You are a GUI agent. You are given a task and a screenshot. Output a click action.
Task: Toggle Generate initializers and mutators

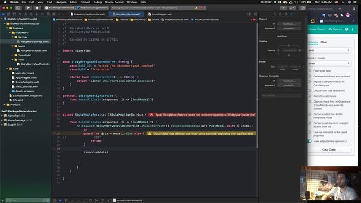pyautogui.click(x=310, y=76)
